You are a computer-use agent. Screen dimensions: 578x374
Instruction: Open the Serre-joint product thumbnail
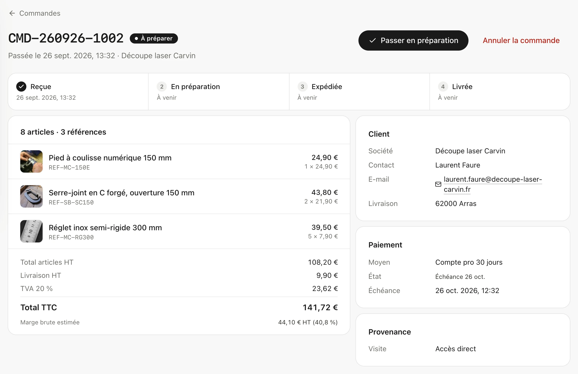tap(31, 196)
